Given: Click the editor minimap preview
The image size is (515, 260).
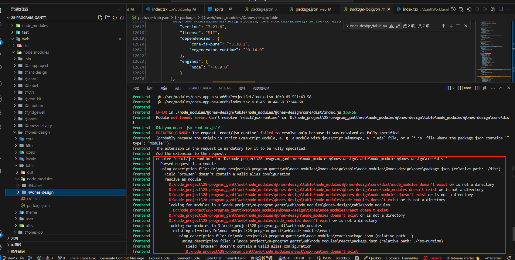Looking at the screenshot, I should click(494, 51).
